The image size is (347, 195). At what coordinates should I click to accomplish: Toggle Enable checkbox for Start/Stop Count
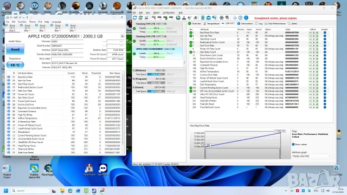(x=325, y=39)
